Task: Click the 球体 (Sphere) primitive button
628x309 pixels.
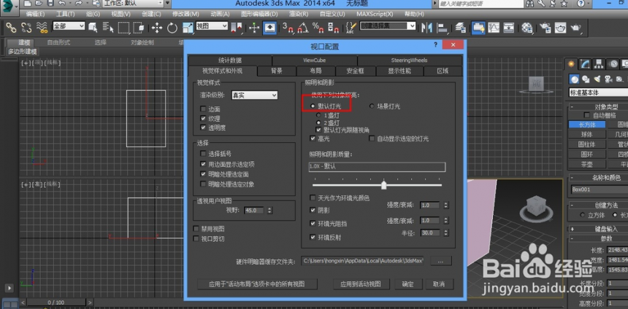Action: click(587, 134)
